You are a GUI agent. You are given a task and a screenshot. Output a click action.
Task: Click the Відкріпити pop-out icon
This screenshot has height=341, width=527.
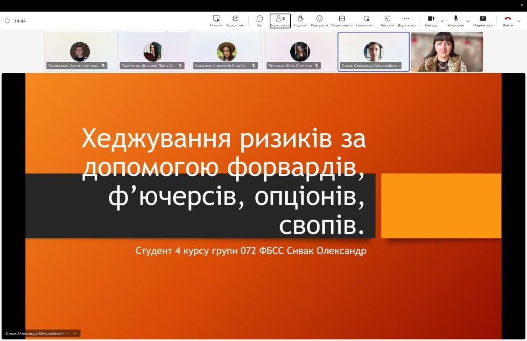click(x=235, y=19)
